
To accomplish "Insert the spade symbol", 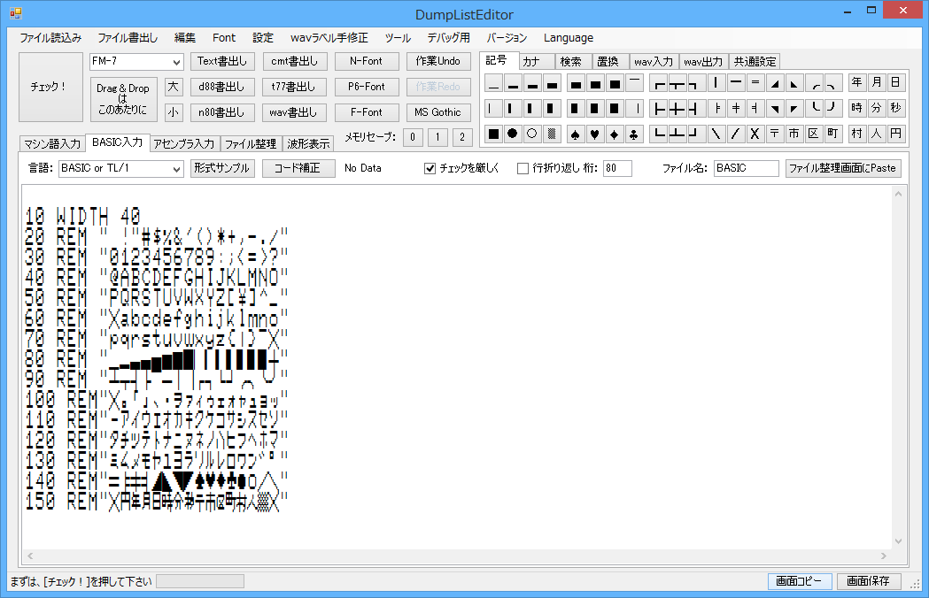I will [x=575, y=134].
